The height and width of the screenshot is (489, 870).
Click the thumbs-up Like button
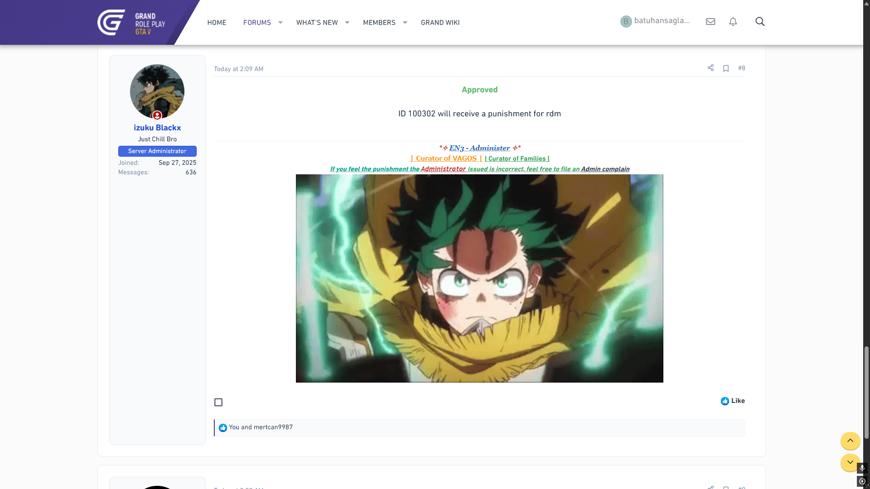(733, 401)
